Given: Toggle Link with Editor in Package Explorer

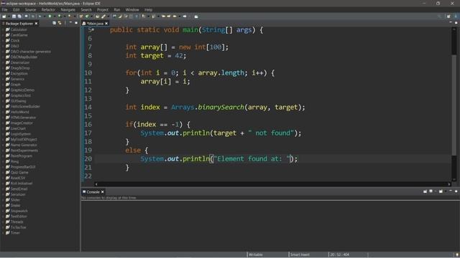Looking at the screenshot, I should [x=60, y=23].
